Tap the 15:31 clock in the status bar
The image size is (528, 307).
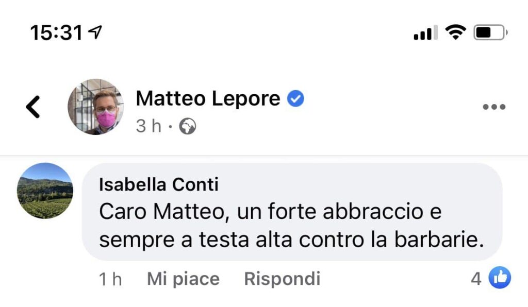tap(56, 33)
